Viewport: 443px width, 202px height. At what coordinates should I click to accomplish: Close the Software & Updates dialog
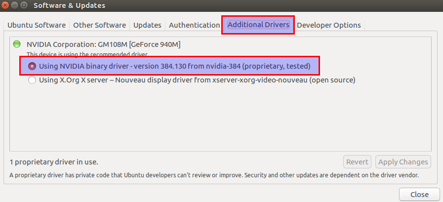(419, 195)
